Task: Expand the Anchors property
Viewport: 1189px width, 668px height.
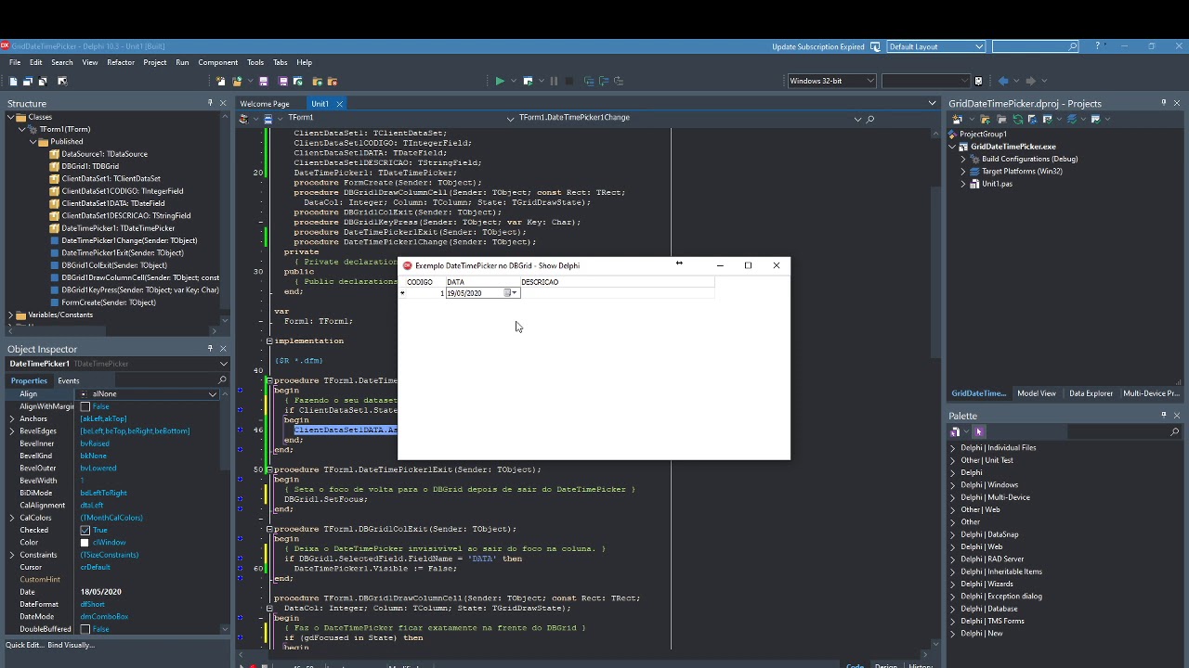Action: click(x=12, y=418)
